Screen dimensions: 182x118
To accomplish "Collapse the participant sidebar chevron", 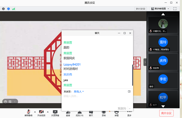I will coord(145,62).
